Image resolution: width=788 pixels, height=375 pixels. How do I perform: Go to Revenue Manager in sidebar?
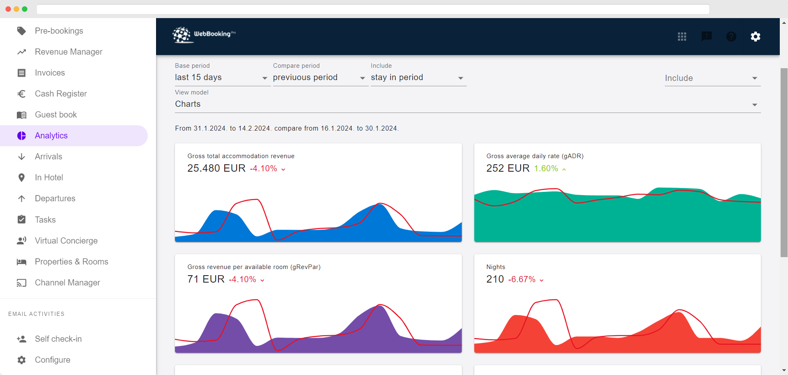click(x=69, y=52)
